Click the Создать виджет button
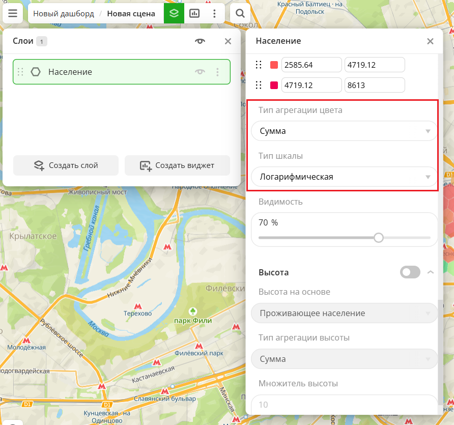This screenshot has height=425, width=454. coord(177,165)
